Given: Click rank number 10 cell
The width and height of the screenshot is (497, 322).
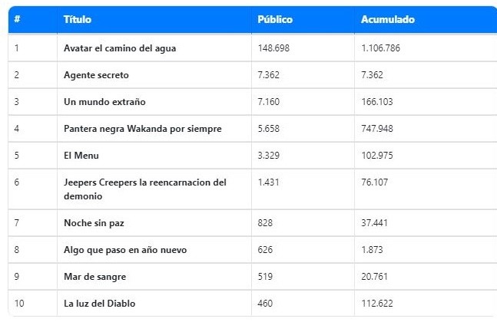Looking at the screenshot, I should [19, 304].
